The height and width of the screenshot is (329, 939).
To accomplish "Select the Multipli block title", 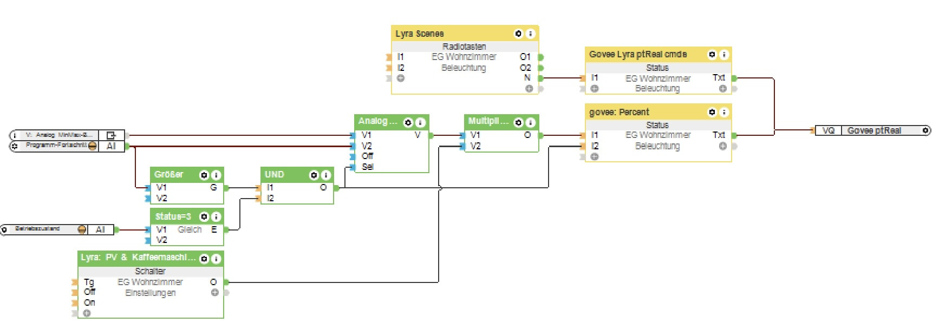I will [x=488, y=121].
